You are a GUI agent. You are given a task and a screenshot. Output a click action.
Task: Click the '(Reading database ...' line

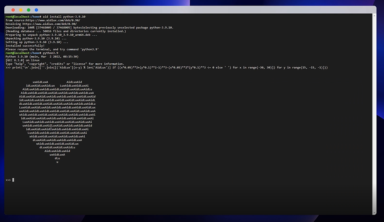click(66, 31)
